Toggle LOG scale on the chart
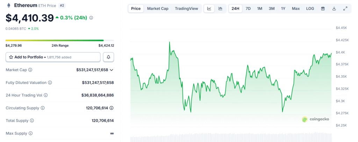The width and height of the screenshot is (358, 142). (310, 8)
